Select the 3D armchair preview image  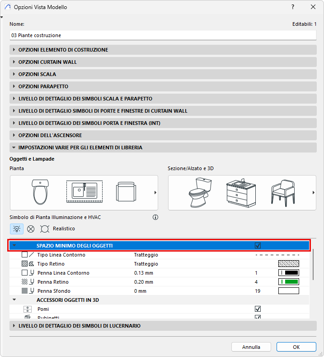283,193
